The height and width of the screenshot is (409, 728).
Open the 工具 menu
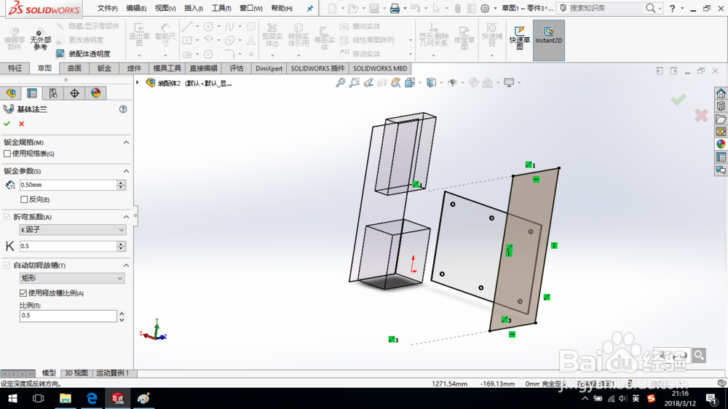221,8
